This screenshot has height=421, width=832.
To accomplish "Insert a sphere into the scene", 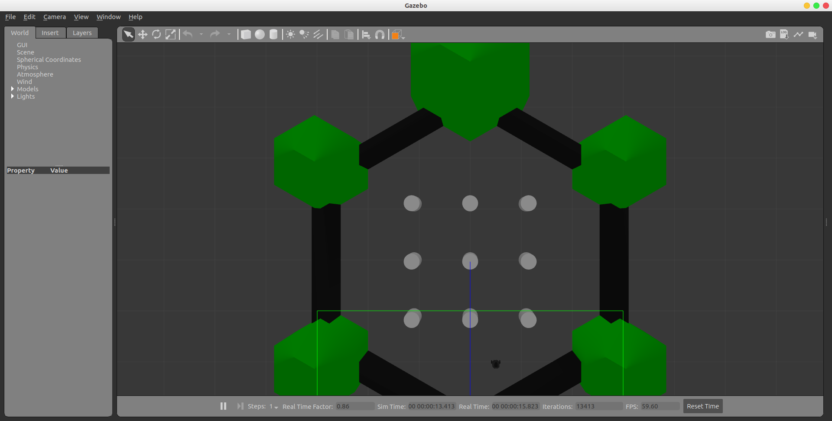I will (x=260, y=34).
